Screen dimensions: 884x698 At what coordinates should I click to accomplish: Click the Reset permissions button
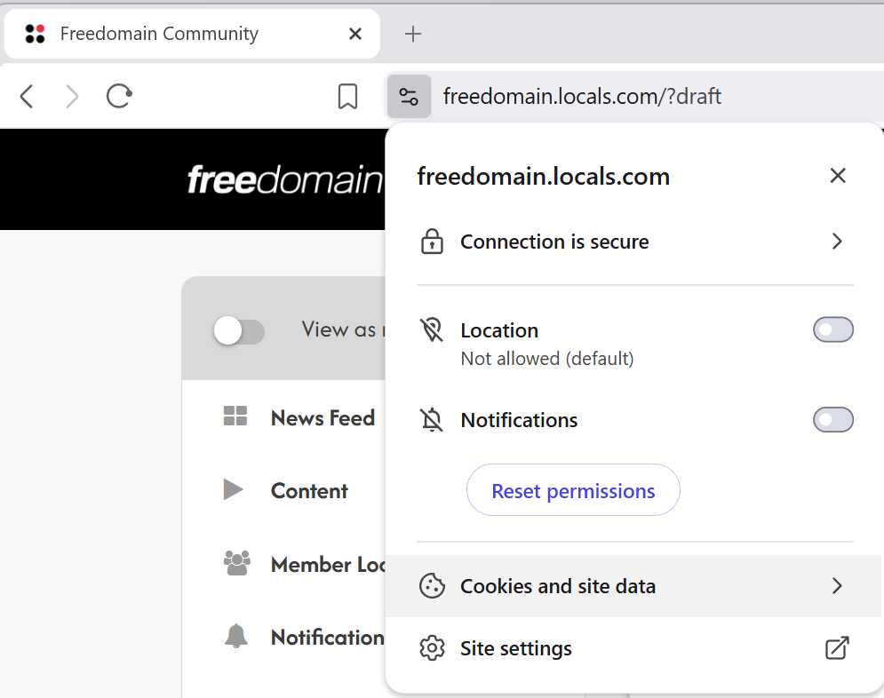(x=573, y=490)
